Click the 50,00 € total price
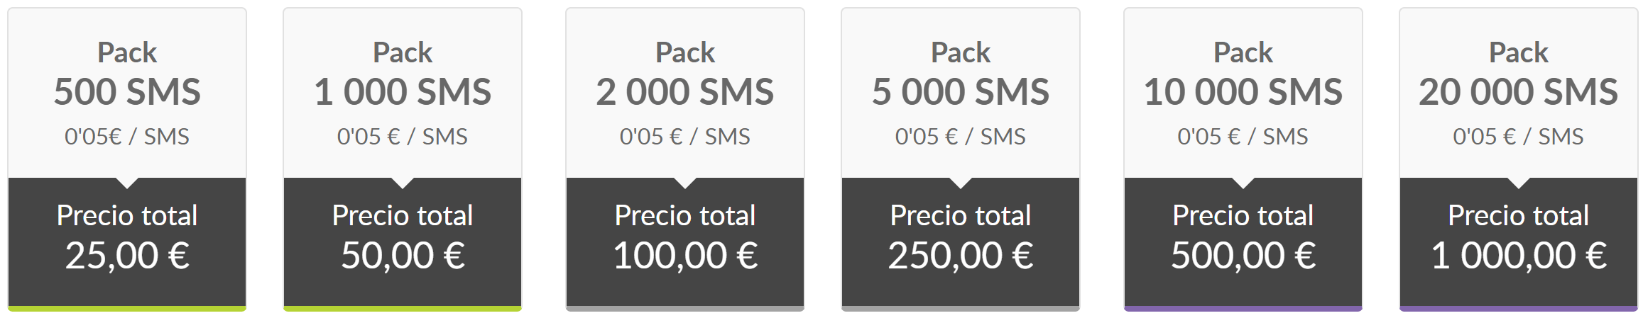Screen dimensions: 1643x318 [x=403, y=256]
